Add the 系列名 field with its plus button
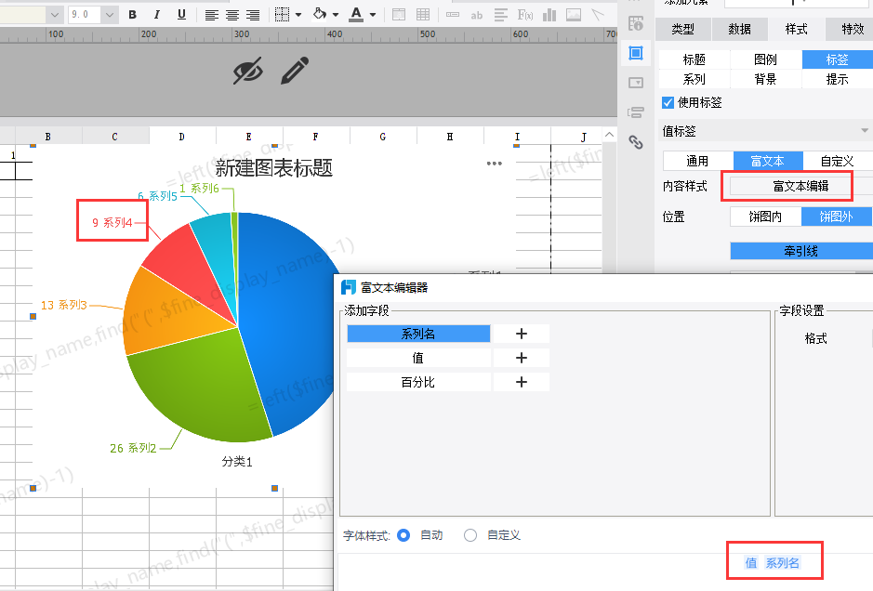 pos(522,334)
